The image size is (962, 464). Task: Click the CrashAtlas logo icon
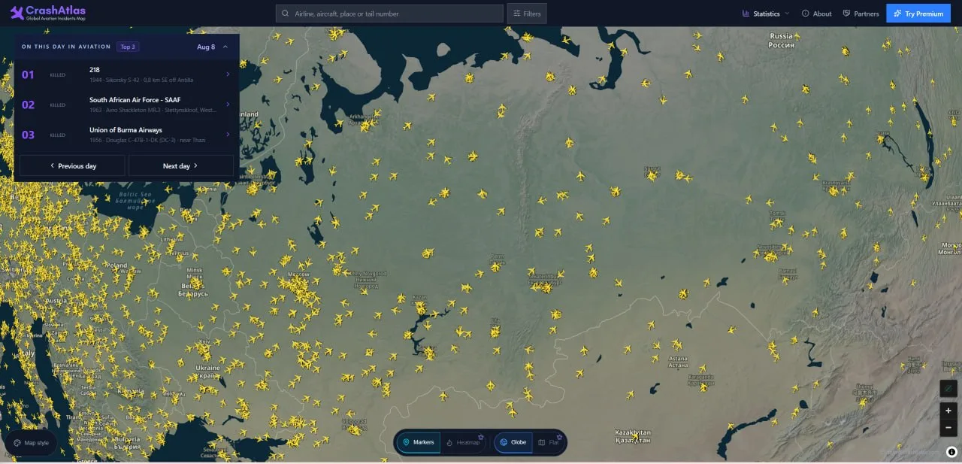[x=17, y=13]
